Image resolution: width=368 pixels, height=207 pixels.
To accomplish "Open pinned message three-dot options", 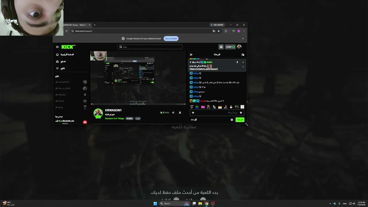I will click(x=243, y=62).
